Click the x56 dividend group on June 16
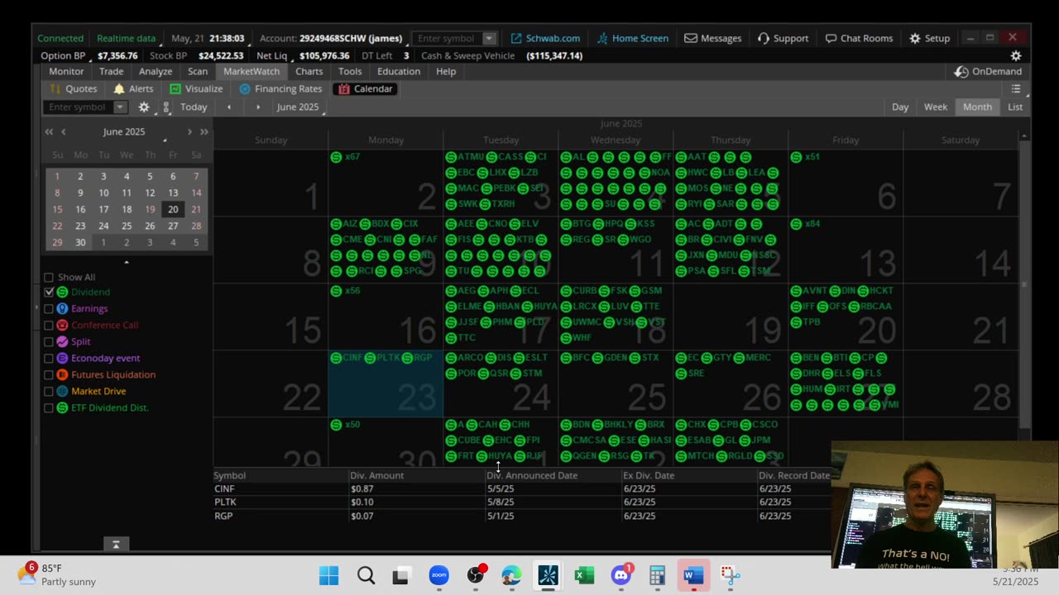The width and height of the screenshot is (1059, 595). click(x=345, y=291)
